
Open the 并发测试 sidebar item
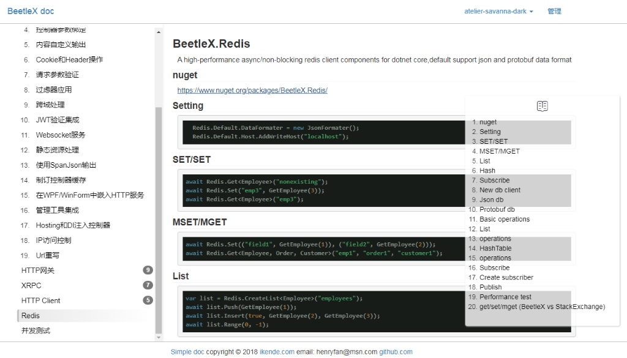tap(36, 331)
